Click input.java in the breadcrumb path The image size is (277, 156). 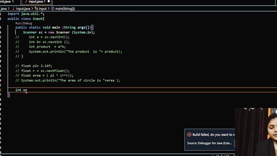[x=23, y=9]
